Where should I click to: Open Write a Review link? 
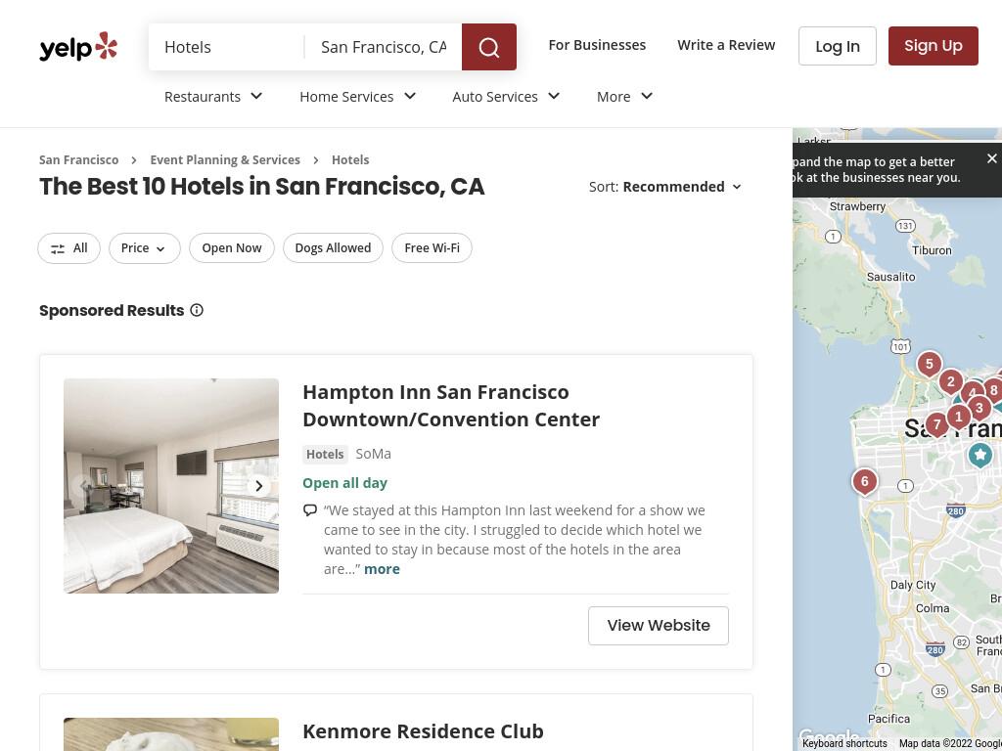(x=726, y=45)
